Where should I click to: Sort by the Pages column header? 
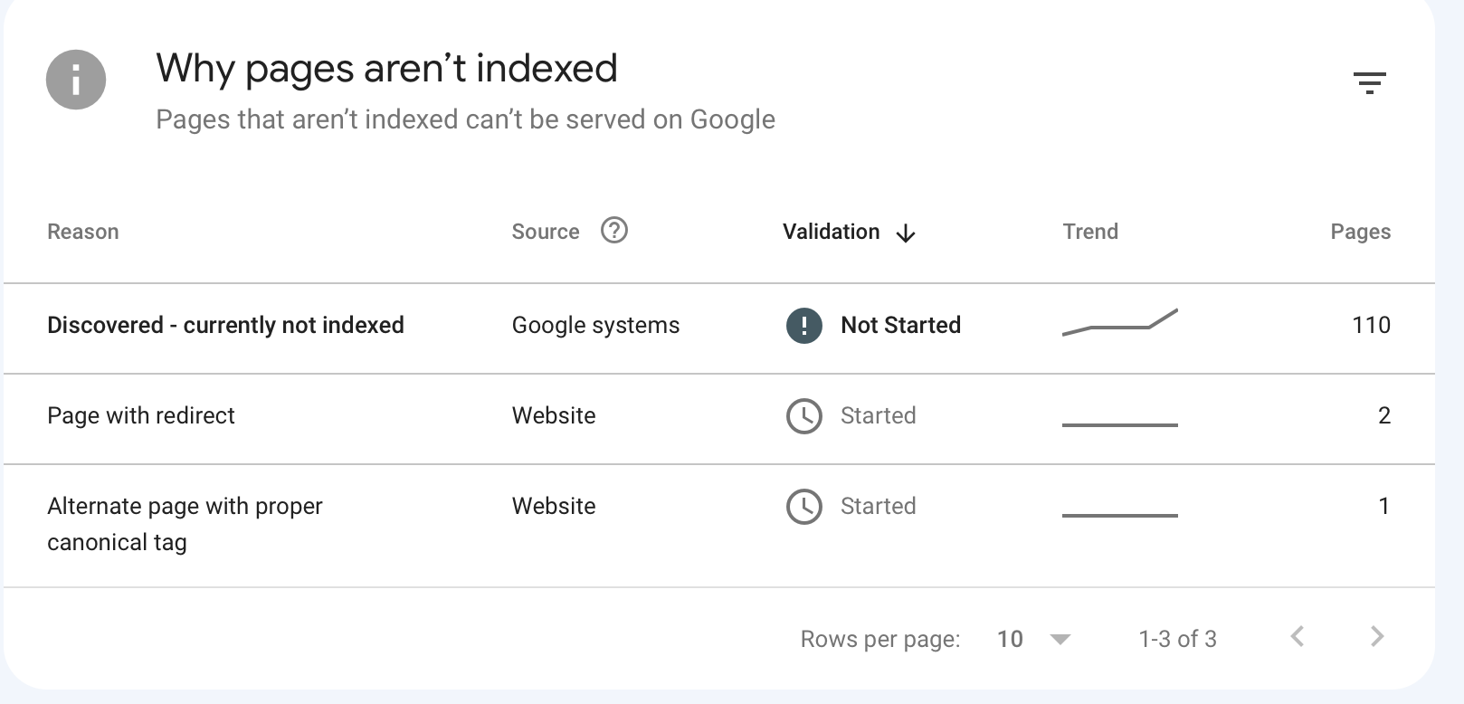tap(1360, 232)
